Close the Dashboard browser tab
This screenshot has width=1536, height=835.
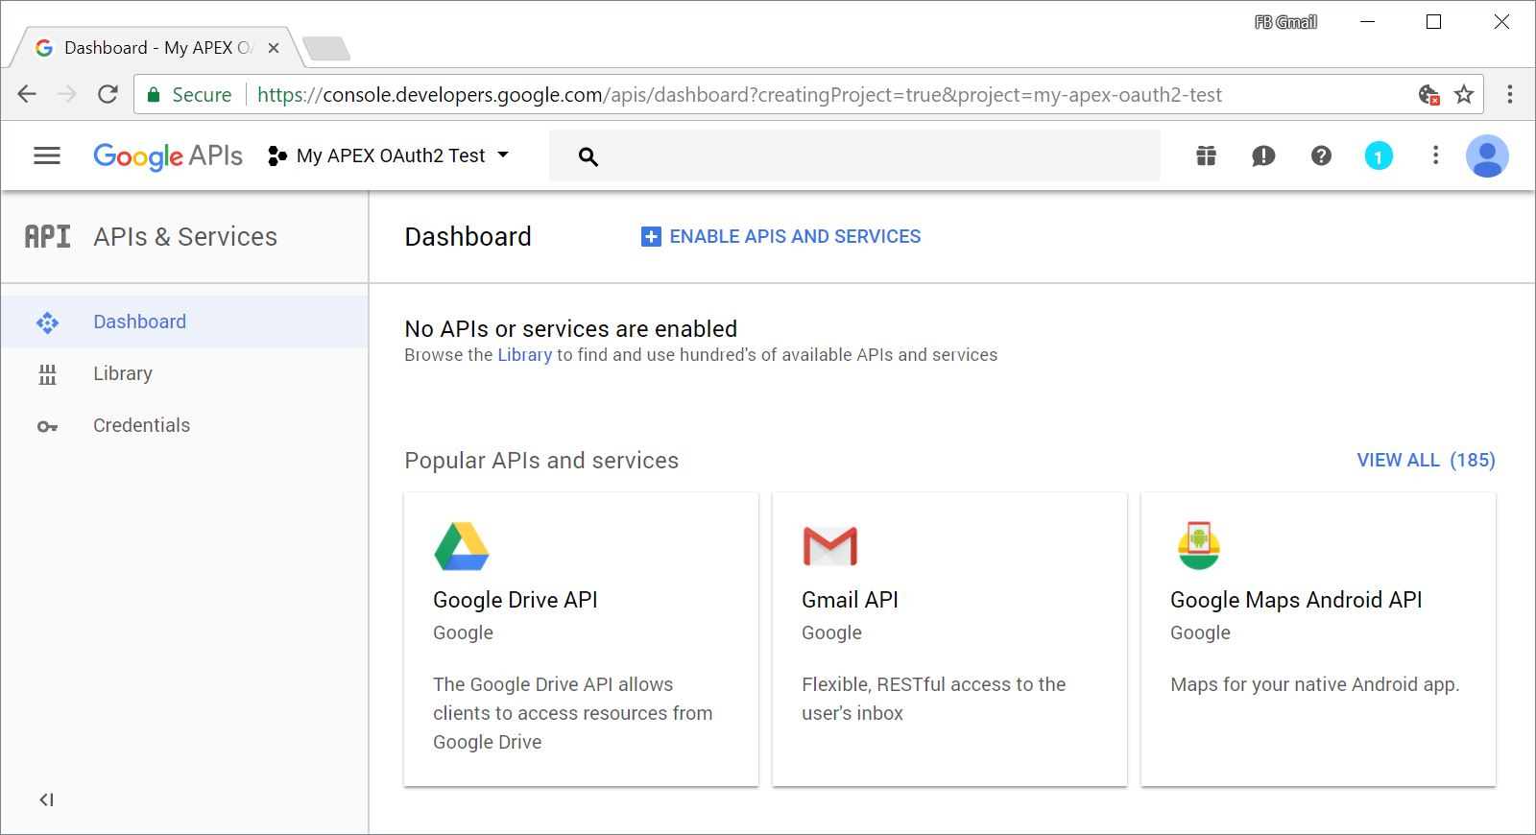(274, 48)
